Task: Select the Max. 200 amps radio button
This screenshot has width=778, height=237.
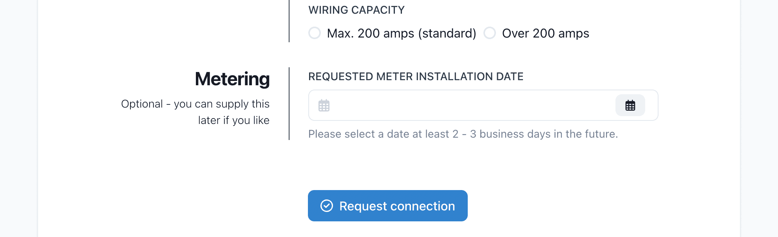Action: tap(315, 33)
